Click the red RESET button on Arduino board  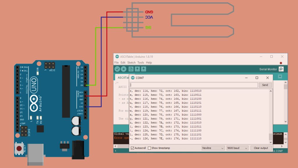[19, 148]
